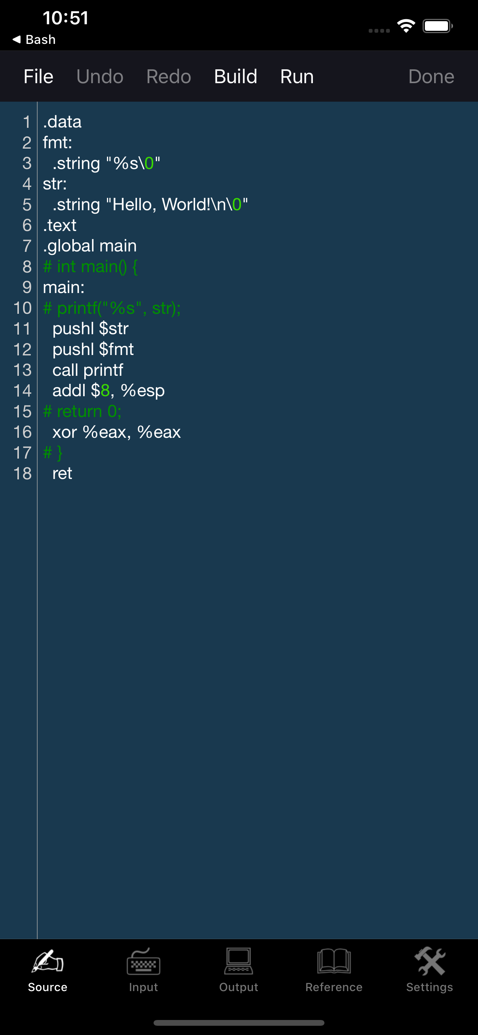Open the File menu
The width and height of the screenshot is (478, 1035).
(x=38, y=76)
